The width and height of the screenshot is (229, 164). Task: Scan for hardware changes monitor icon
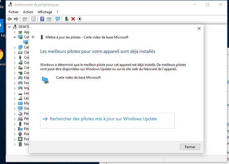click(x=58, y=19)
